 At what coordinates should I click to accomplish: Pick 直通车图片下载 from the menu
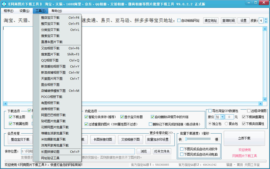[x=60, y=42]
